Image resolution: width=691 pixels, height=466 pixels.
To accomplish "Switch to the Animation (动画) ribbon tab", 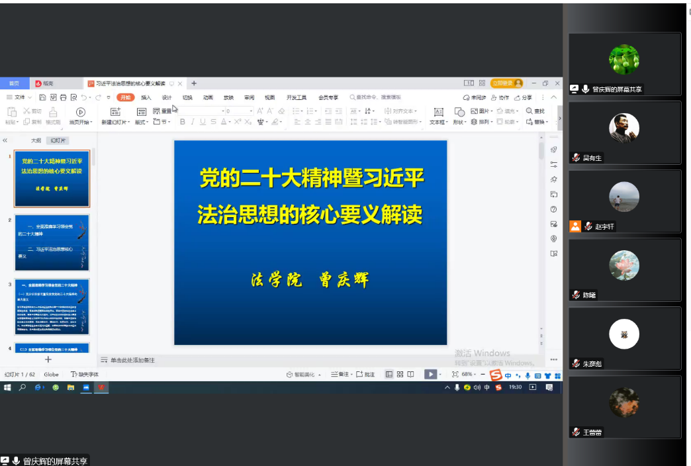I will pos(208,97).
